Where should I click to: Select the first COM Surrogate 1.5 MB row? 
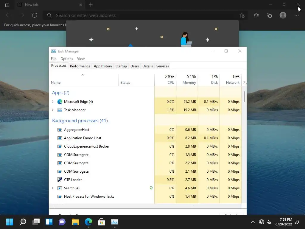[x=145, y=155]
